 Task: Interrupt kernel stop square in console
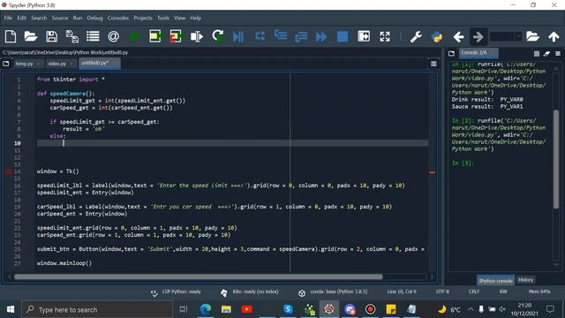[x=537, y=54]
